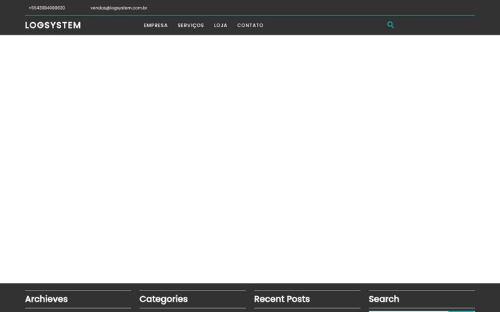Viewport: 500px width, 312px height.
Task: Open the LOJA menu item
Action: point(221,25)
